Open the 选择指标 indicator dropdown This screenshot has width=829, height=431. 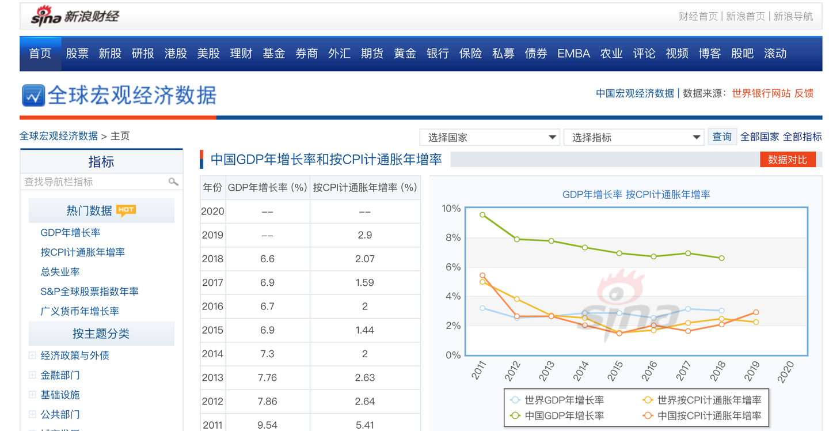634,137
